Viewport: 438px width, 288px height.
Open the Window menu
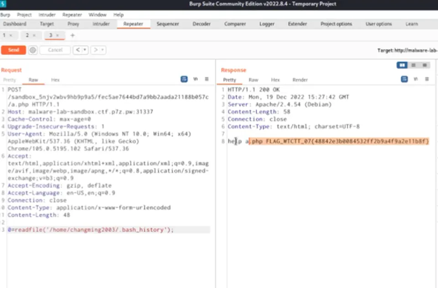tap(98, 15)
